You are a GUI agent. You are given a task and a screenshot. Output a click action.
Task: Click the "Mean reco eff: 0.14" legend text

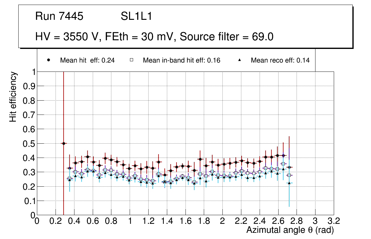[x=280, y=60]
